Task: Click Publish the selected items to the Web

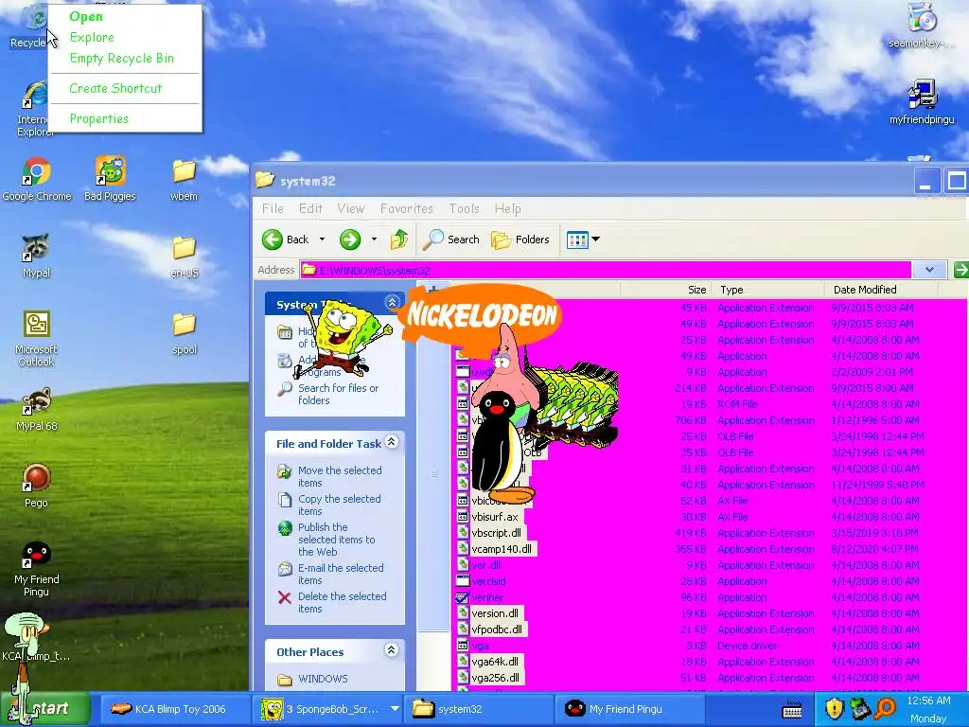Action: click(336, 540)
